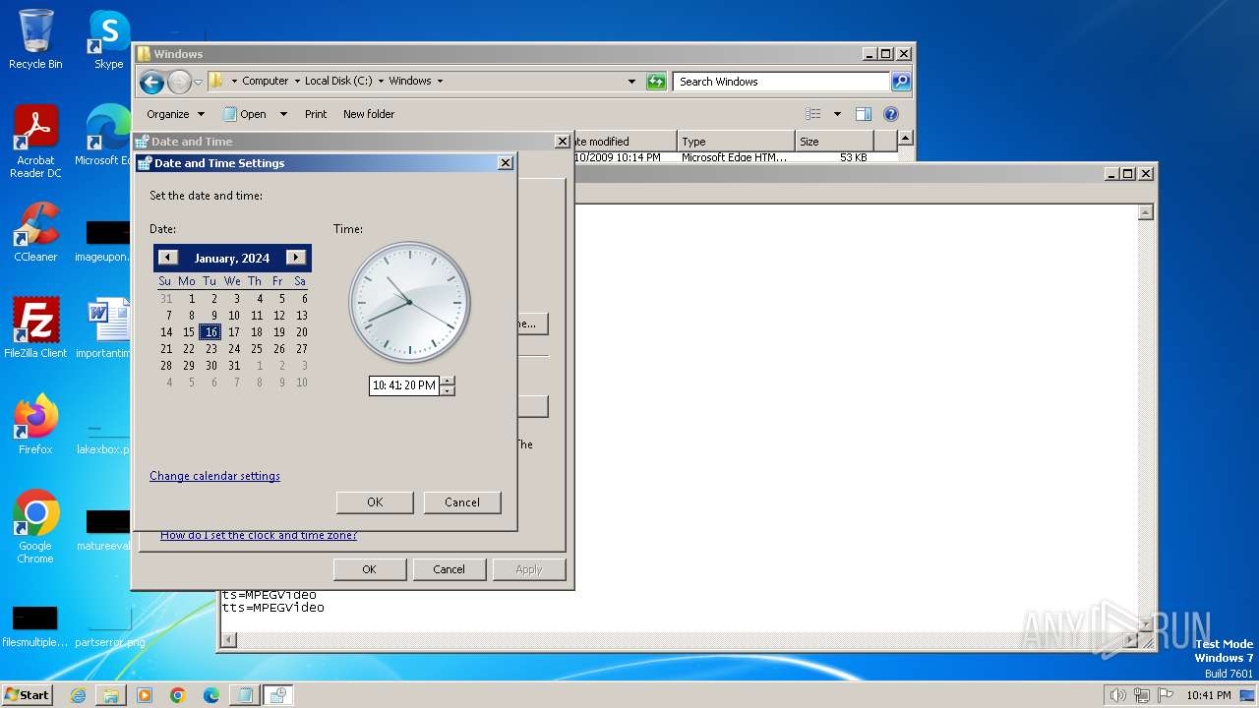The height and width of the screenshot is (708, 1259).
Task: Refresh the Explorer folder view
Action: point(656,82)
